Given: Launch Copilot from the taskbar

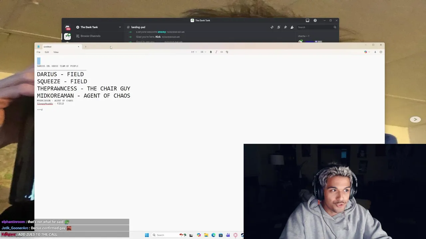Looking at the screenshot, I should 199,235.
